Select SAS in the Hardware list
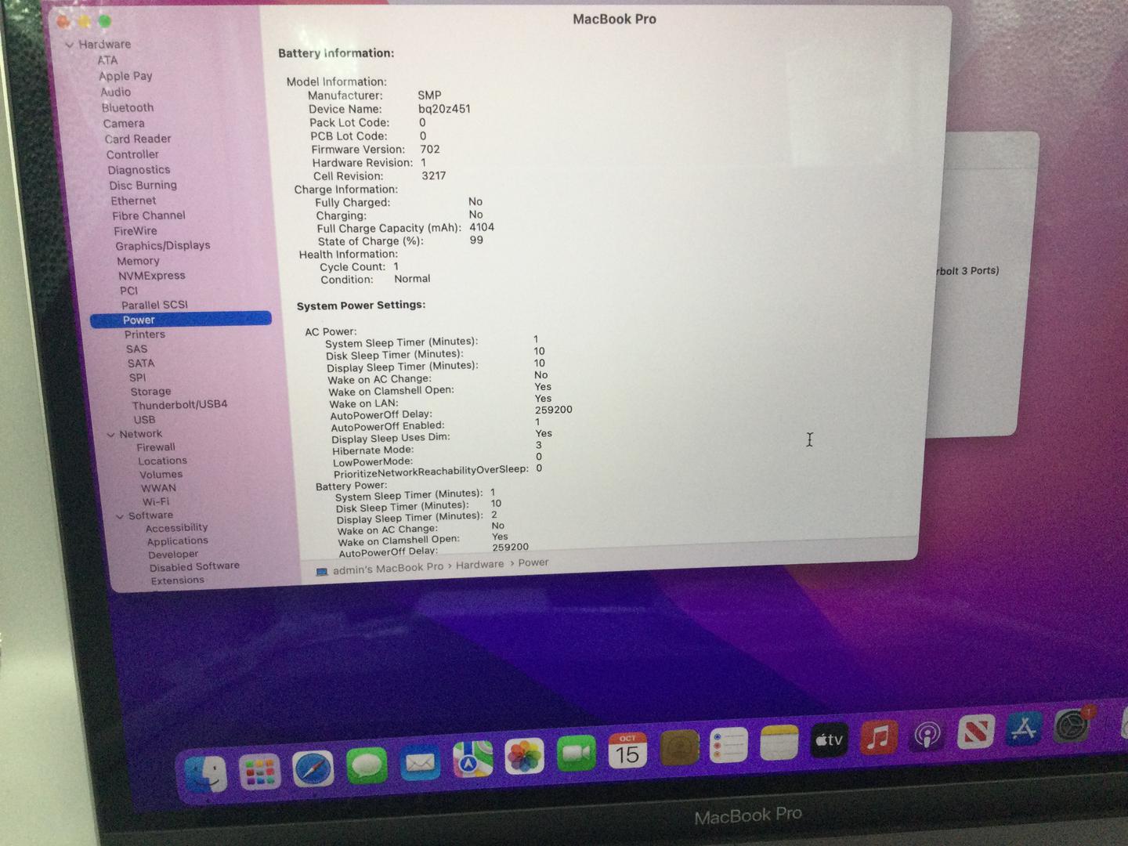The image size is (1128, 846). [x=136, y=349]
